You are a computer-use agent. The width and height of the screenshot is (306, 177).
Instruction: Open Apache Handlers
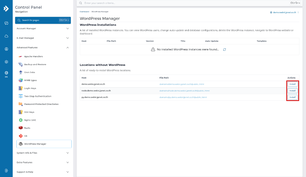coord(33,56)
